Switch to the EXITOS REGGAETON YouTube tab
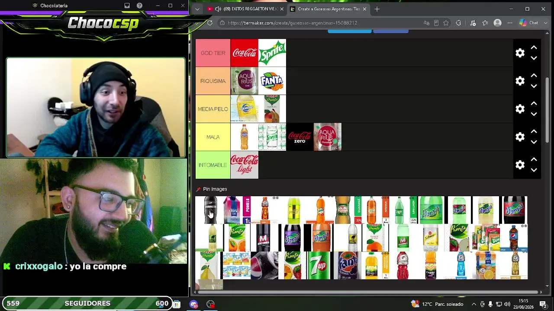The image size is (554, 311). [x=245, y=9]
